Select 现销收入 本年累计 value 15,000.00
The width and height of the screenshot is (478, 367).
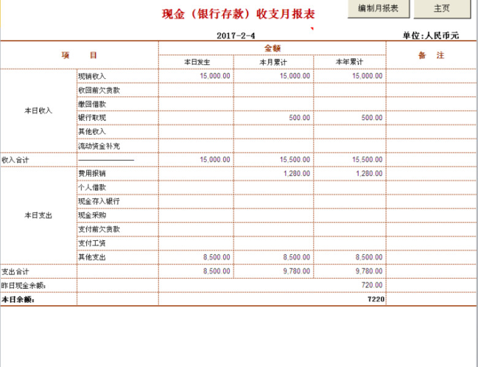tap(367, 76)
